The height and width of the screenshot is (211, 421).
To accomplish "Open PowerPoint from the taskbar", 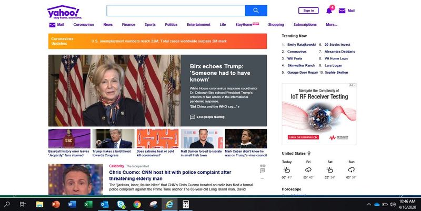I will click(x=56, y=204).
